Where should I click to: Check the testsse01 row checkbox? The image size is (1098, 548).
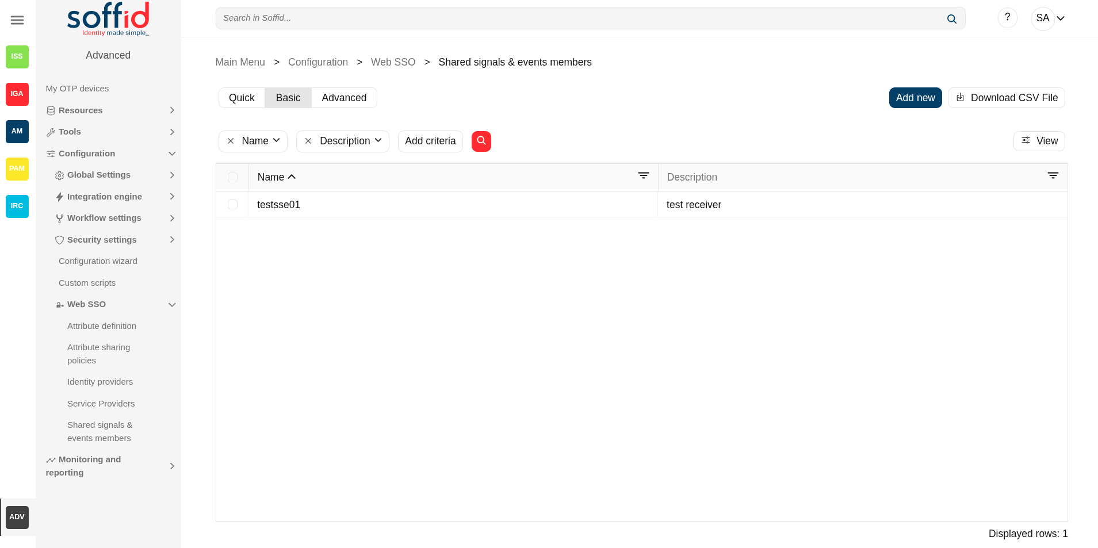point(232,204)
